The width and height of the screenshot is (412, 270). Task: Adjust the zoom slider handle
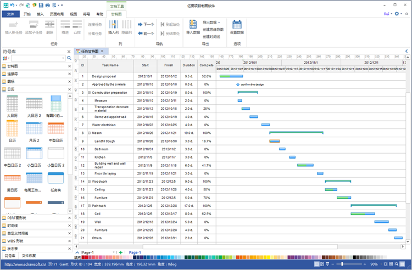point(342,264)
